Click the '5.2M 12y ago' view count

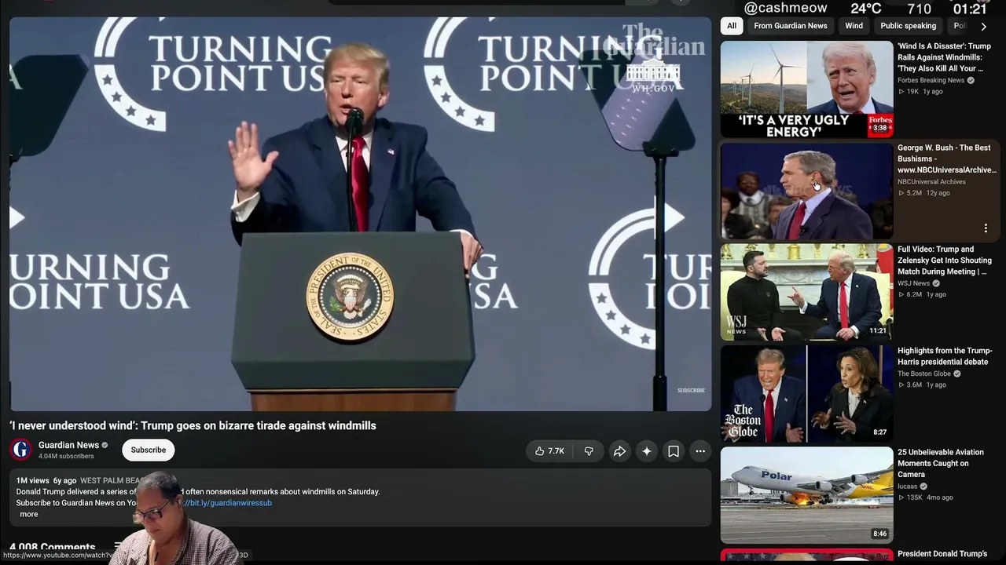pos(924,193)
